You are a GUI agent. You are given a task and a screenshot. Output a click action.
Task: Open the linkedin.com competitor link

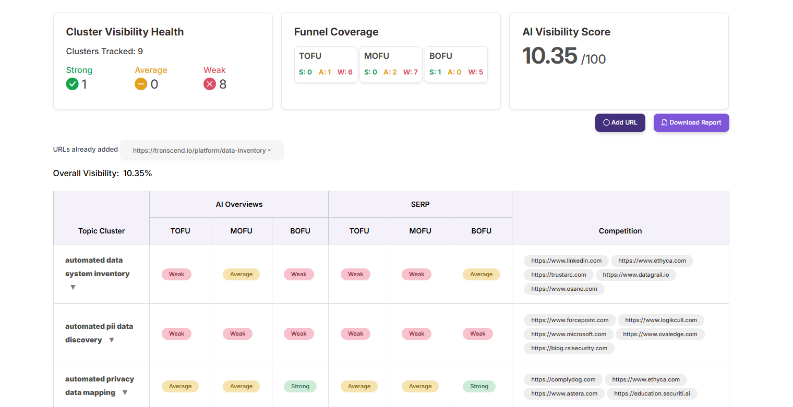point(566,261)
